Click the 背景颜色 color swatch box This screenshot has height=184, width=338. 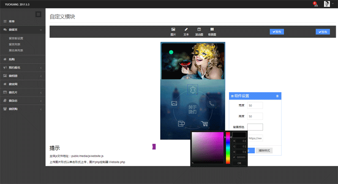[255, 127]
